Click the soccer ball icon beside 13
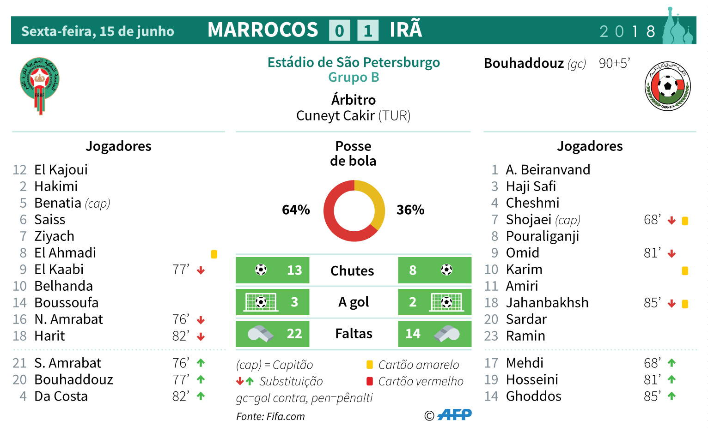The width and height of the screenshot is (708, 432). pos(261,270)
